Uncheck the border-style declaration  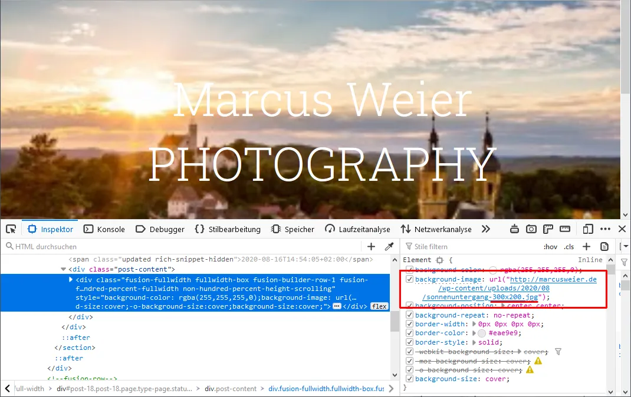pyautogui.click(x=410, y=342)
